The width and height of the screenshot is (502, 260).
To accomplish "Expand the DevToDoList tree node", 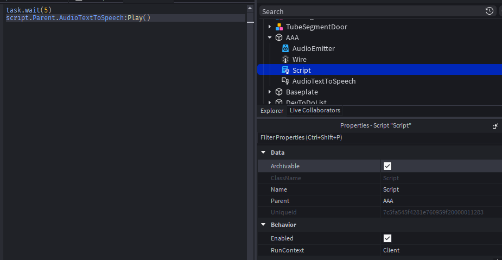I will click(270, 102).
